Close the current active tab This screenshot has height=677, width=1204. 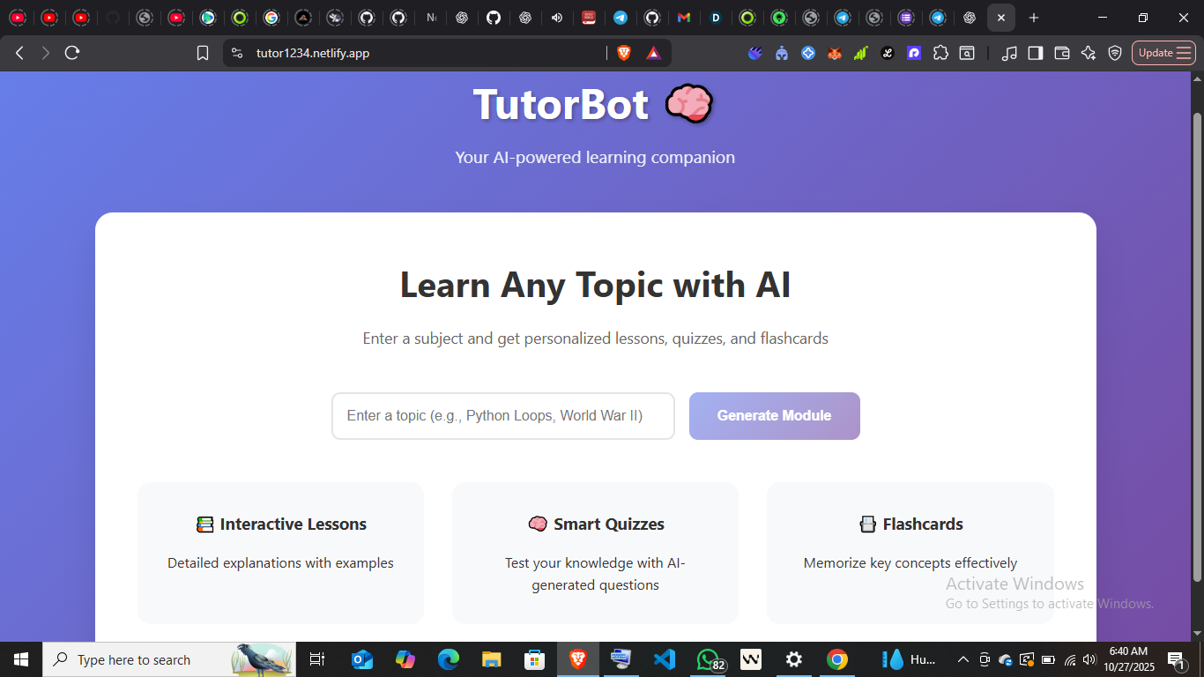[1001, 18]
